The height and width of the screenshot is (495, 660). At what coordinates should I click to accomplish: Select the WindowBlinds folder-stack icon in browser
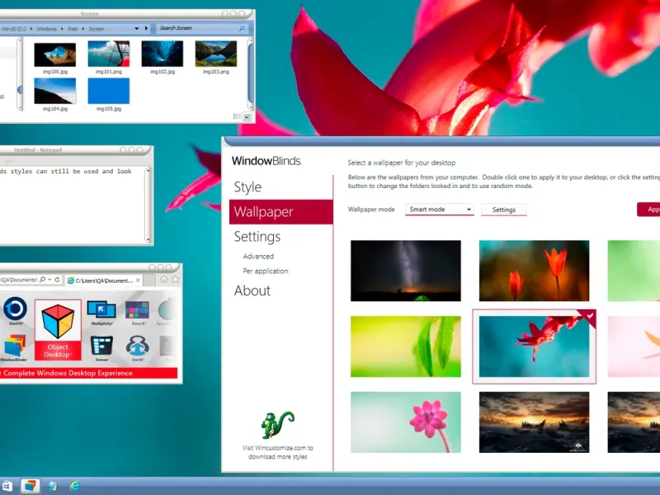15,346
